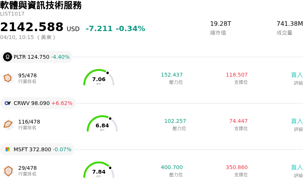Open PLTR industry rank radar icon
Screen dimensions: 303x185
coord(8,78)
